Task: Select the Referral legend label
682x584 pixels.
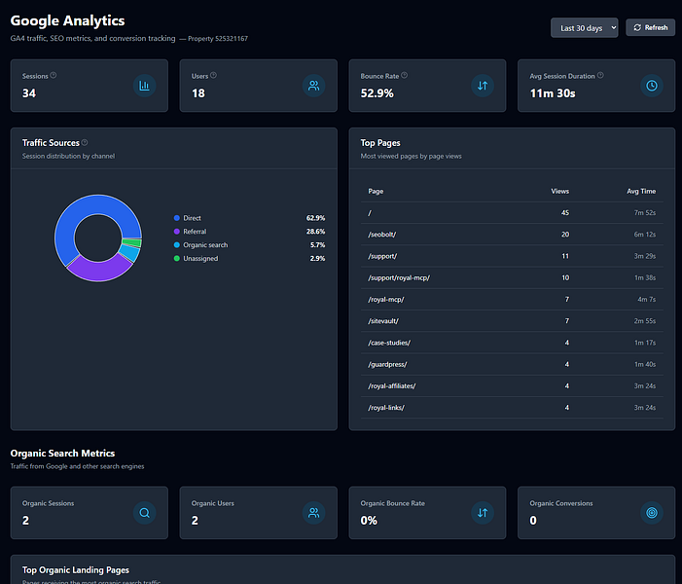Action: click(195, 232)
